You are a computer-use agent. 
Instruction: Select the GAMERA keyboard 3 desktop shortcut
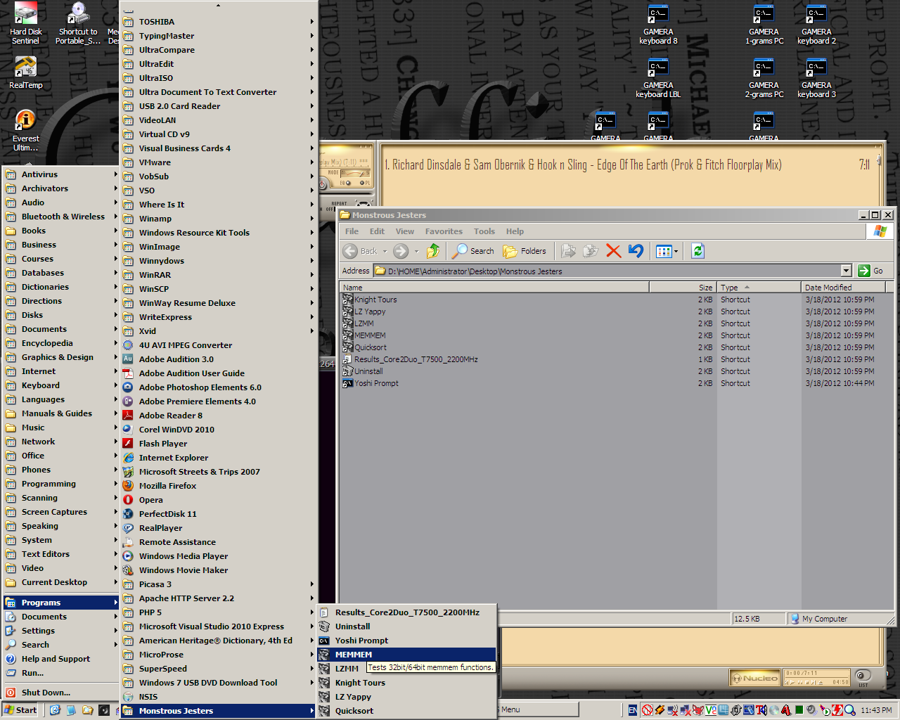(816, 79)
